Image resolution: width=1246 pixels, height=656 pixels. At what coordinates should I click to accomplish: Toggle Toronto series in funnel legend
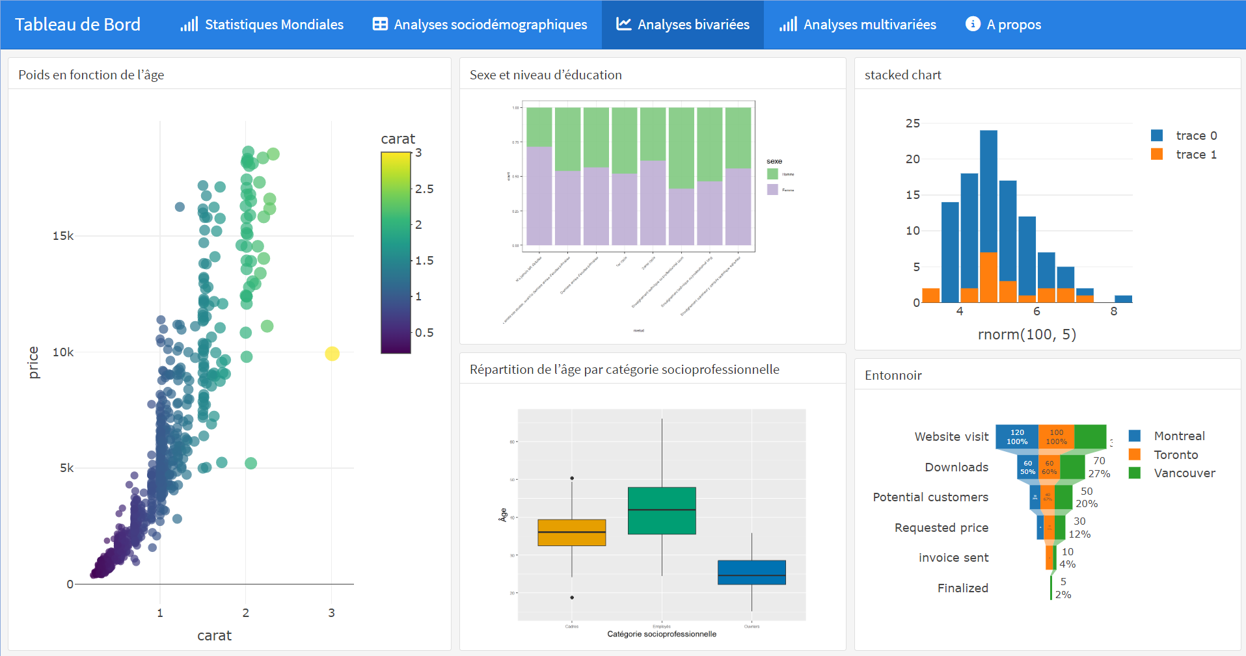point(1175,455)
